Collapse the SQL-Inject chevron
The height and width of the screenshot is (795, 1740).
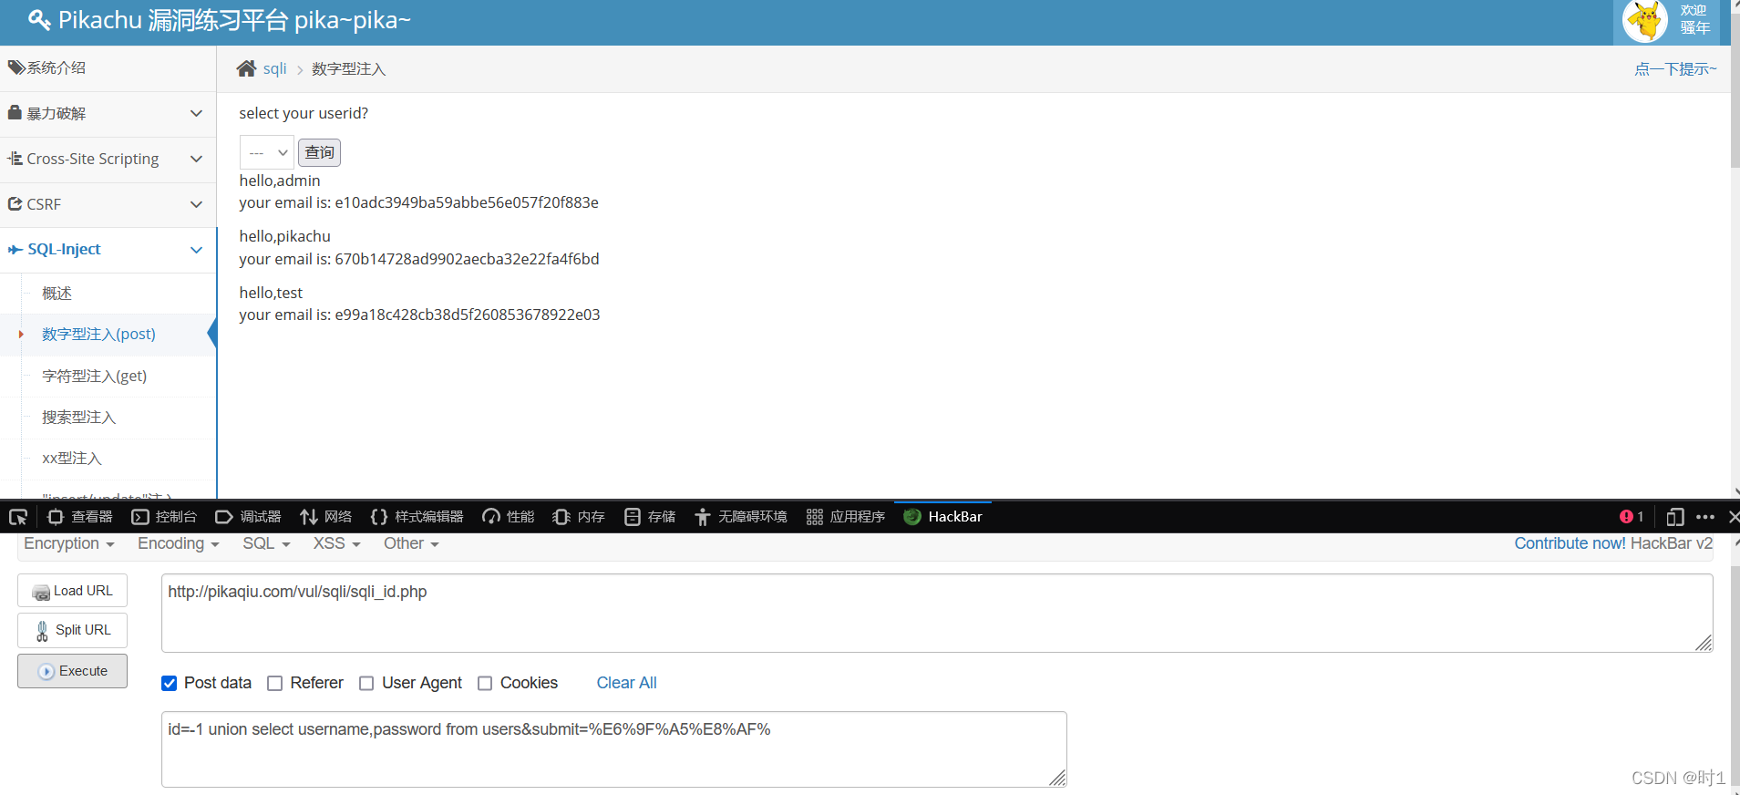pyautogui.click(x=196, y=250)
